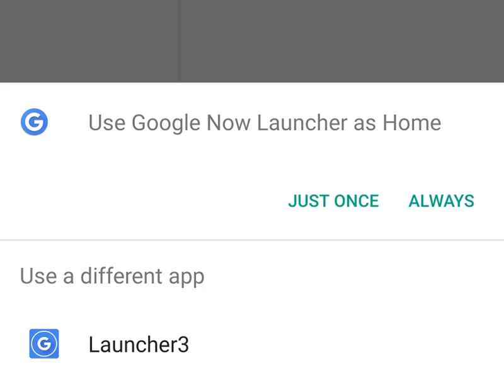The height and width of the screenshot is (378, 504).
Task: Click the 'Use a different app' header
Action: pos(112,277)
